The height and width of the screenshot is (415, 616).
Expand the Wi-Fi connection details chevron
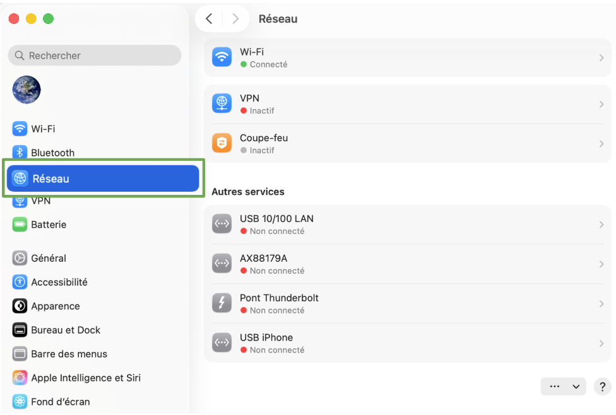[x=600, y=57]
